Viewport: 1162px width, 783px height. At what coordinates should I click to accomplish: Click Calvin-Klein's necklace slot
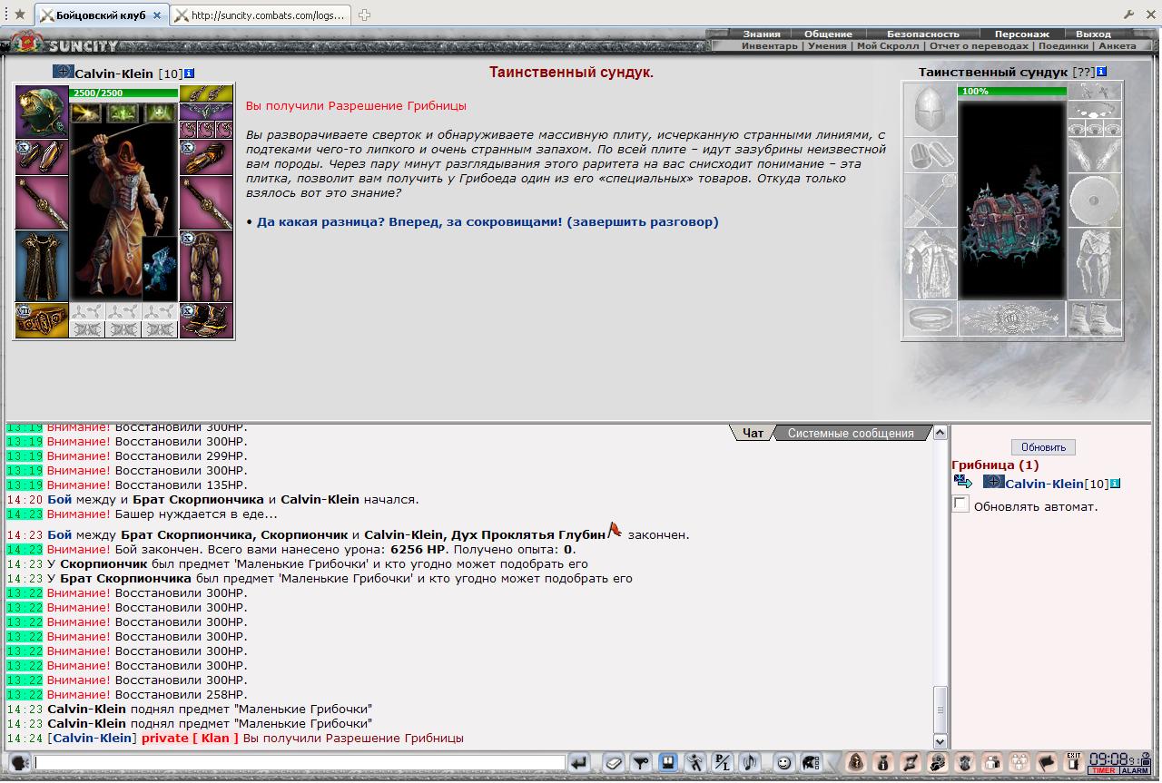(206, 113)
